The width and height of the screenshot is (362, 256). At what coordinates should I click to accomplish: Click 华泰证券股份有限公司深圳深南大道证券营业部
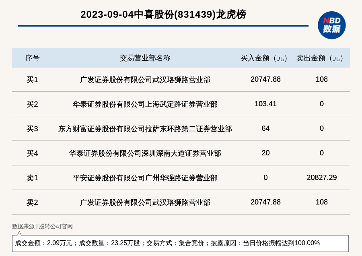145,153
